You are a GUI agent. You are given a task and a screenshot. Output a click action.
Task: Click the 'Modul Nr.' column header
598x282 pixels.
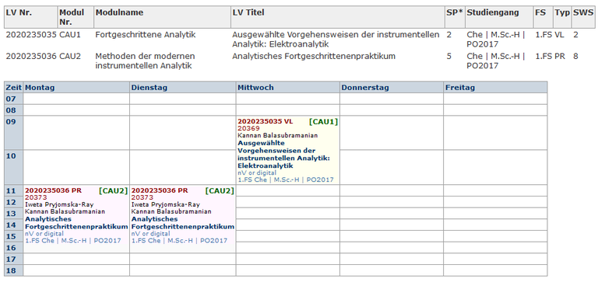(76, 17)
